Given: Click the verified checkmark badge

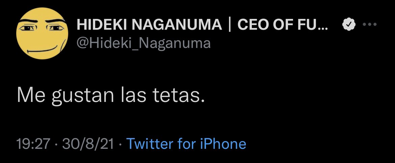Looking at the screenshot, I should click(349, 25).
